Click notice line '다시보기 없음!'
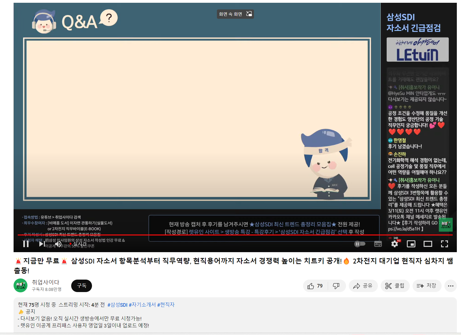461x335 pixels. point(80,319)
